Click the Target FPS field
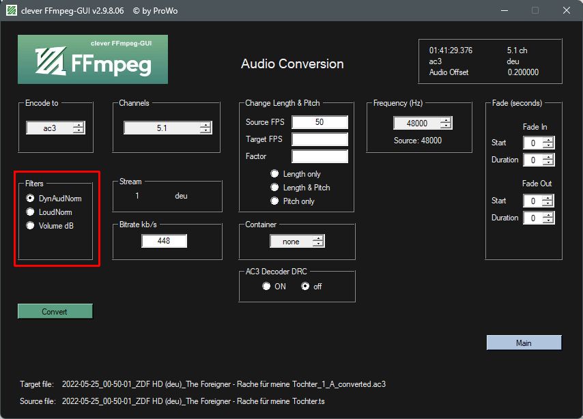Image resolution: width=583 pixels, height=419 pixels. coord(319,139)
